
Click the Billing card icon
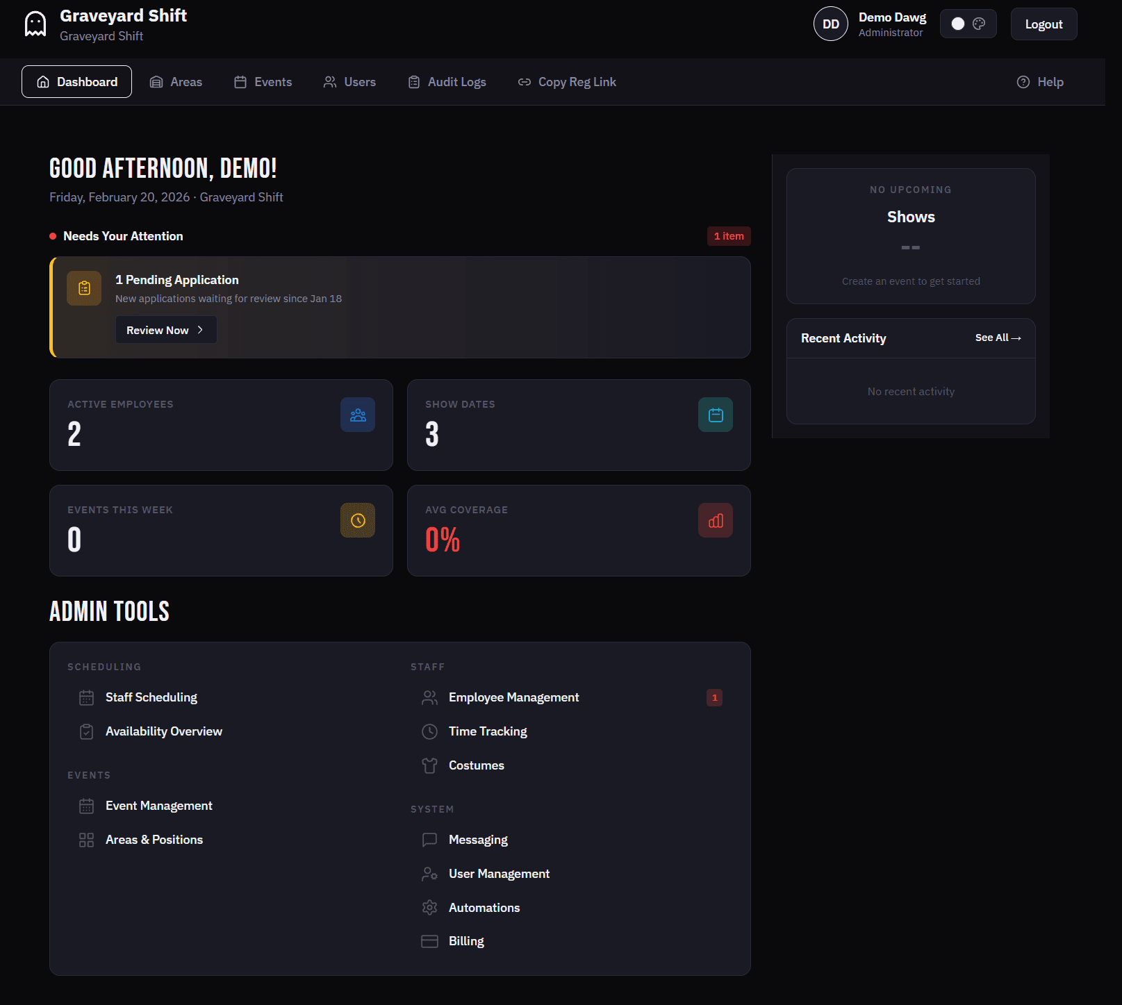(x=429, y=941)
